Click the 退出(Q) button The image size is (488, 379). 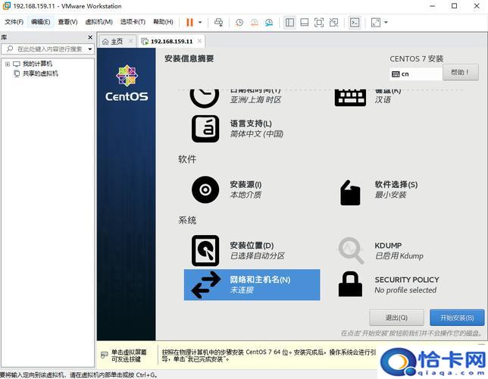point(396,318)
